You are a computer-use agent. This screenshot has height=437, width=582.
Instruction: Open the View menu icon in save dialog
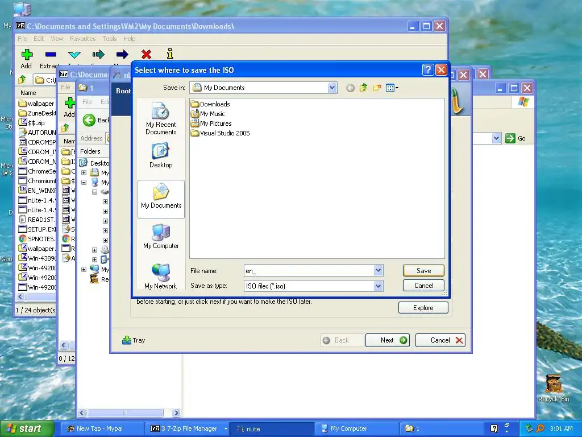pos(392,88)
